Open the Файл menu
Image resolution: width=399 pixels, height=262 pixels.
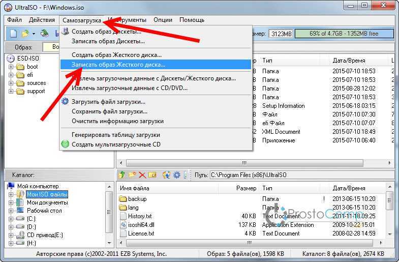(15, 20)
